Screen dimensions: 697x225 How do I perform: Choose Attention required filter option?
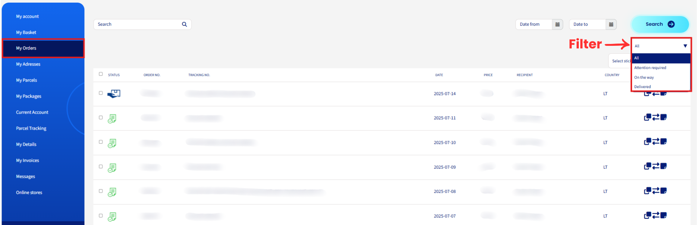click(650, 68)
